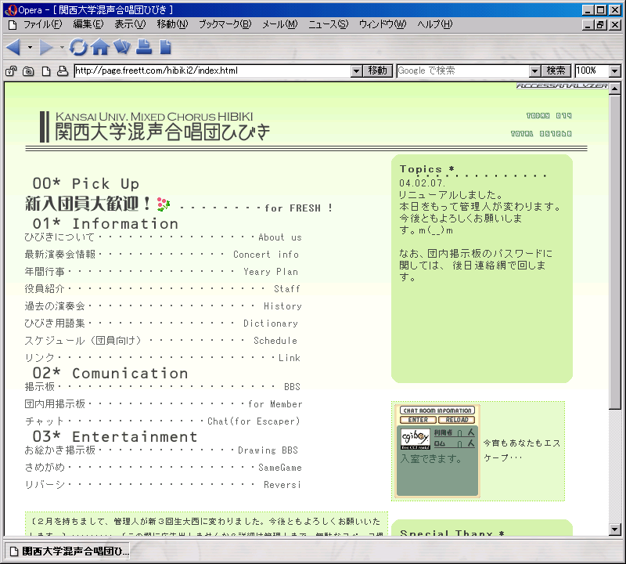Image resolution: width=626 pixels, height=564 pixels.
Task: Open the for FRESH link
Action: (298, 208)
